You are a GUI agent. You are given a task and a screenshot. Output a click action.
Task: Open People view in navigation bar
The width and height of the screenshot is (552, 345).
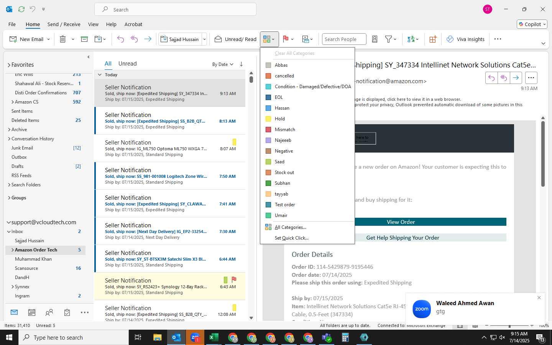(x=49, y=312)
